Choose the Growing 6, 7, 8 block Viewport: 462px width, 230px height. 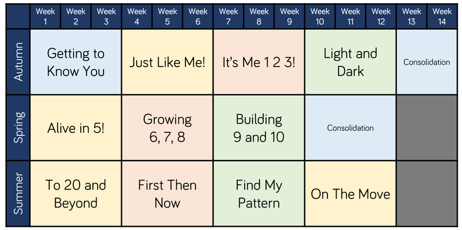click(x=167, y=128)
